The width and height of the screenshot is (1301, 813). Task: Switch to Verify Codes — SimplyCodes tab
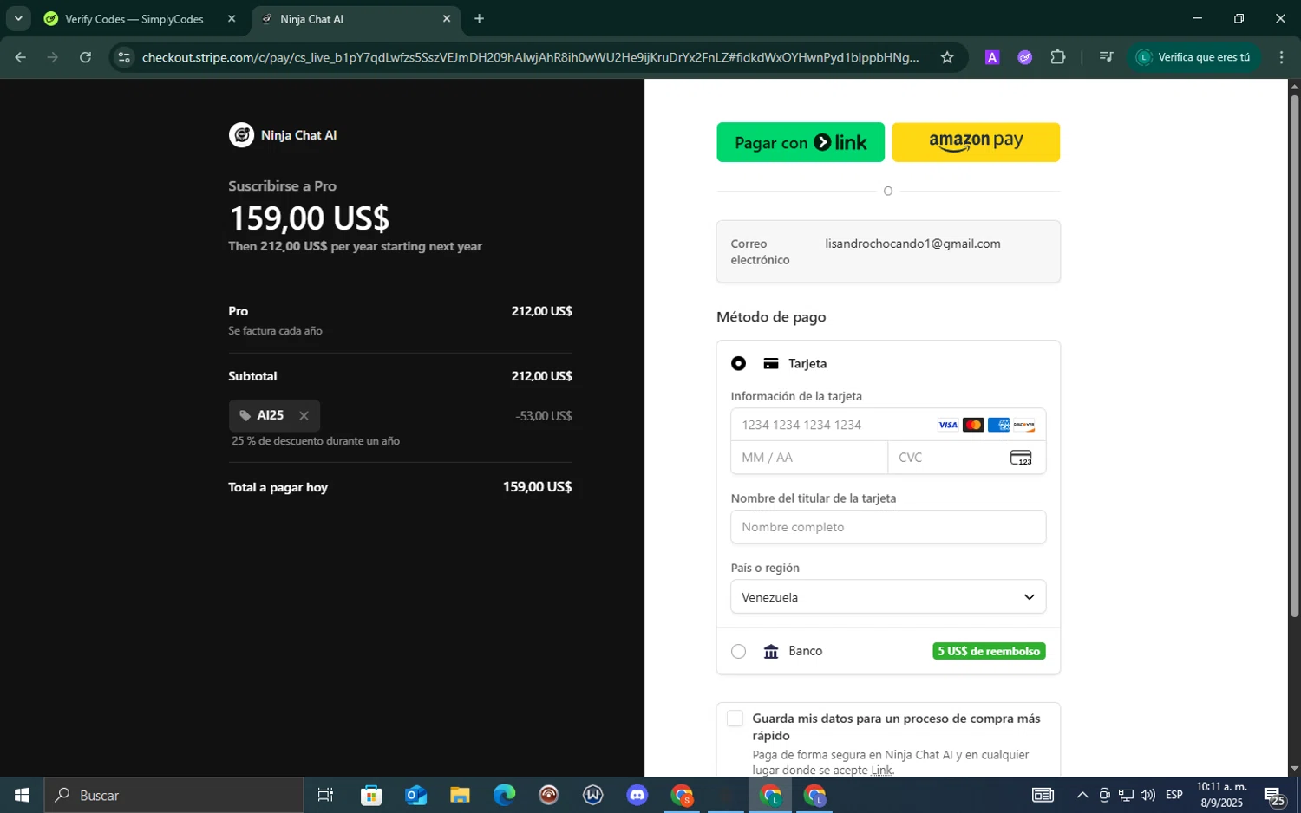134,19
